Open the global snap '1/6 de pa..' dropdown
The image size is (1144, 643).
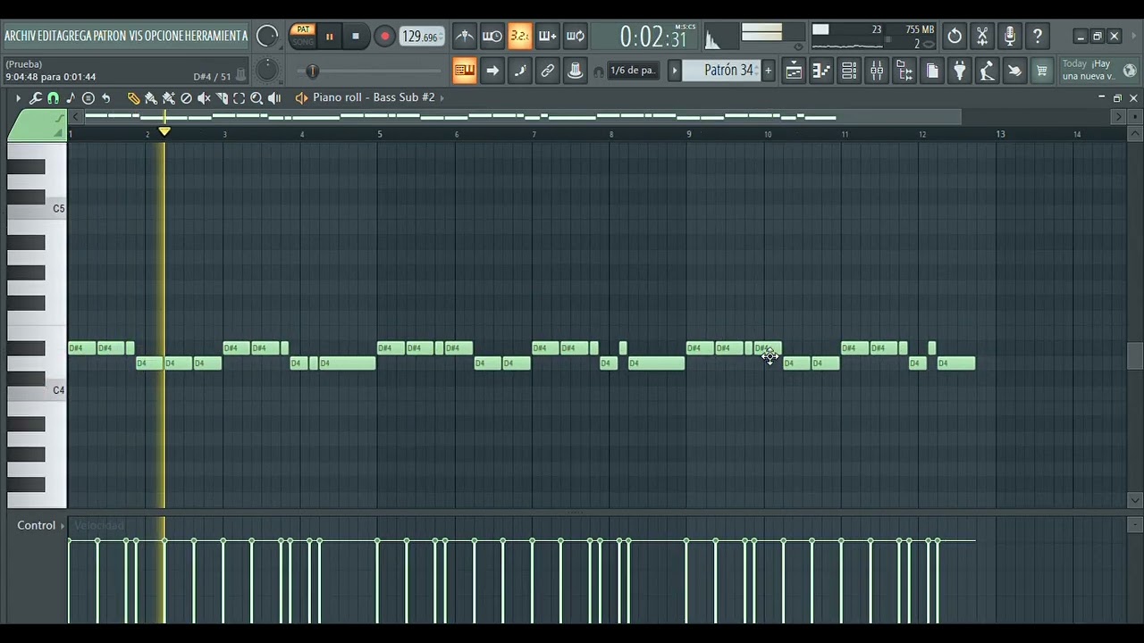point(633,71)
